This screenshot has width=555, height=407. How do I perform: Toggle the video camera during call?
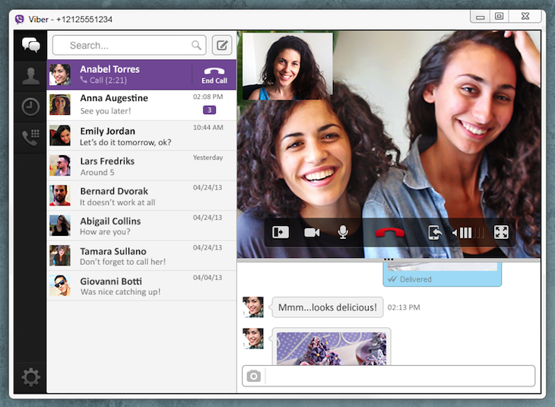point(312,233)
